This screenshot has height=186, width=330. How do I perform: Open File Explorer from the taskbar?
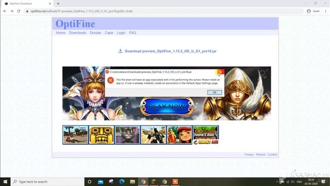point(133,181)
